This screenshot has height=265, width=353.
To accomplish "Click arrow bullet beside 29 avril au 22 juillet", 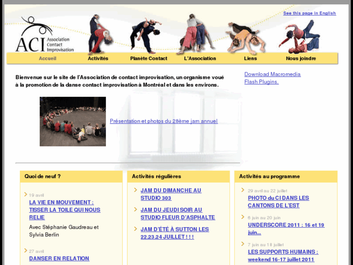I will coord(243,190).
